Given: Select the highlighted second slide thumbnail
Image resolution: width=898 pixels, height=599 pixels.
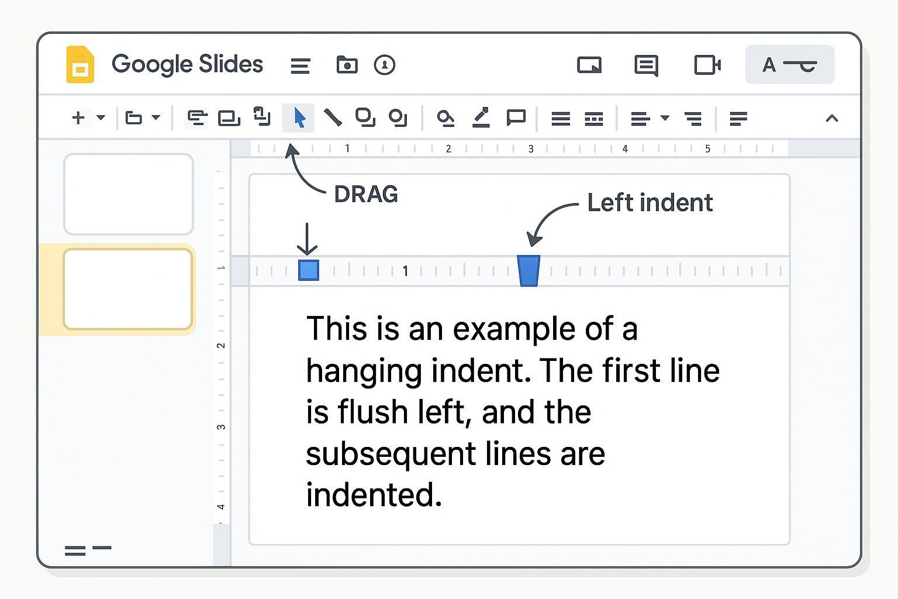Looking at the screenshot, I should pos(128,289).
